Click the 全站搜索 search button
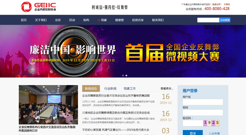Viewport: 246px width, 135px height. click(x=225, y=20)
